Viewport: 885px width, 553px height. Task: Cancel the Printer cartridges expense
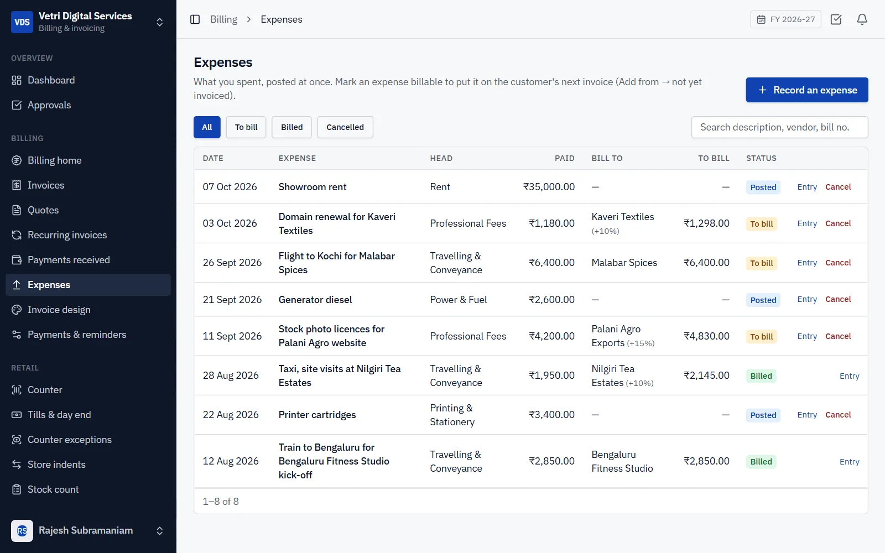point(838,415)
